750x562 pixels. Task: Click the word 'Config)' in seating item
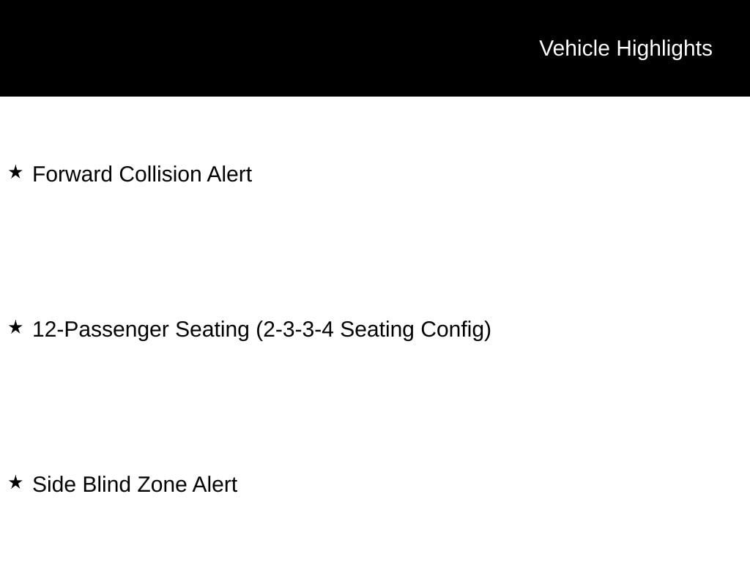(456, 330)
